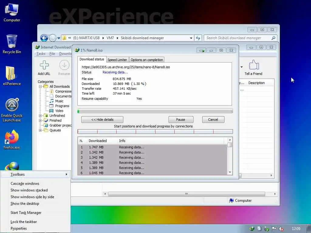Select connection row 1 with 1.747 MB
The height and width of the screenshot is (233, 311).
pos(152,147)
